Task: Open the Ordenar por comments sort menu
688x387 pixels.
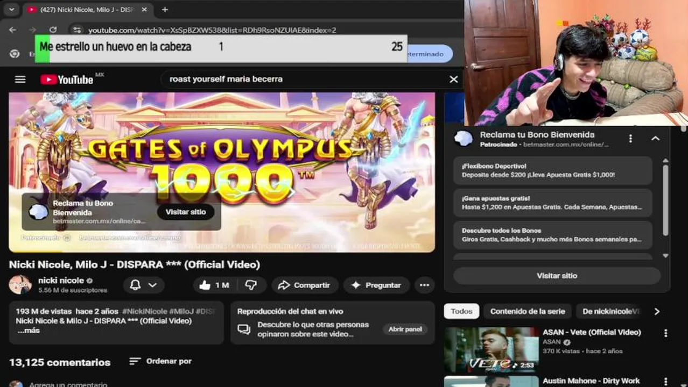Action: point(160,361)
